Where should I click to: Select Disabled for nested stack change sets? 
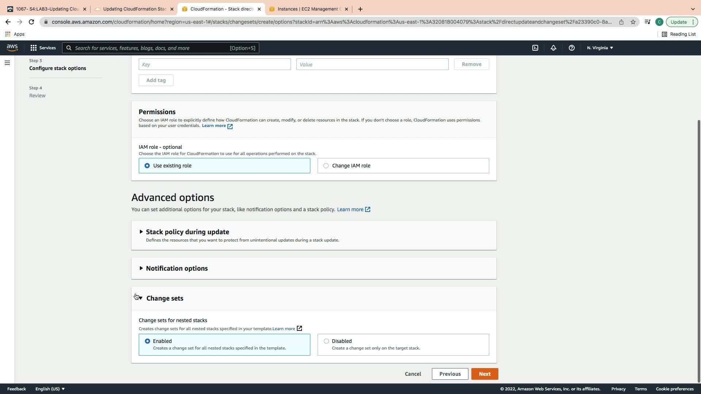(326, 341)
